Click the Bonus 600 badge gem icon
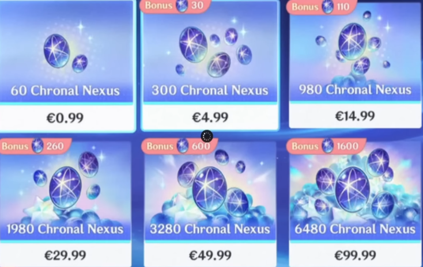Image resolution: width=423 pixels, height=267 pixels. click(182, 146)
